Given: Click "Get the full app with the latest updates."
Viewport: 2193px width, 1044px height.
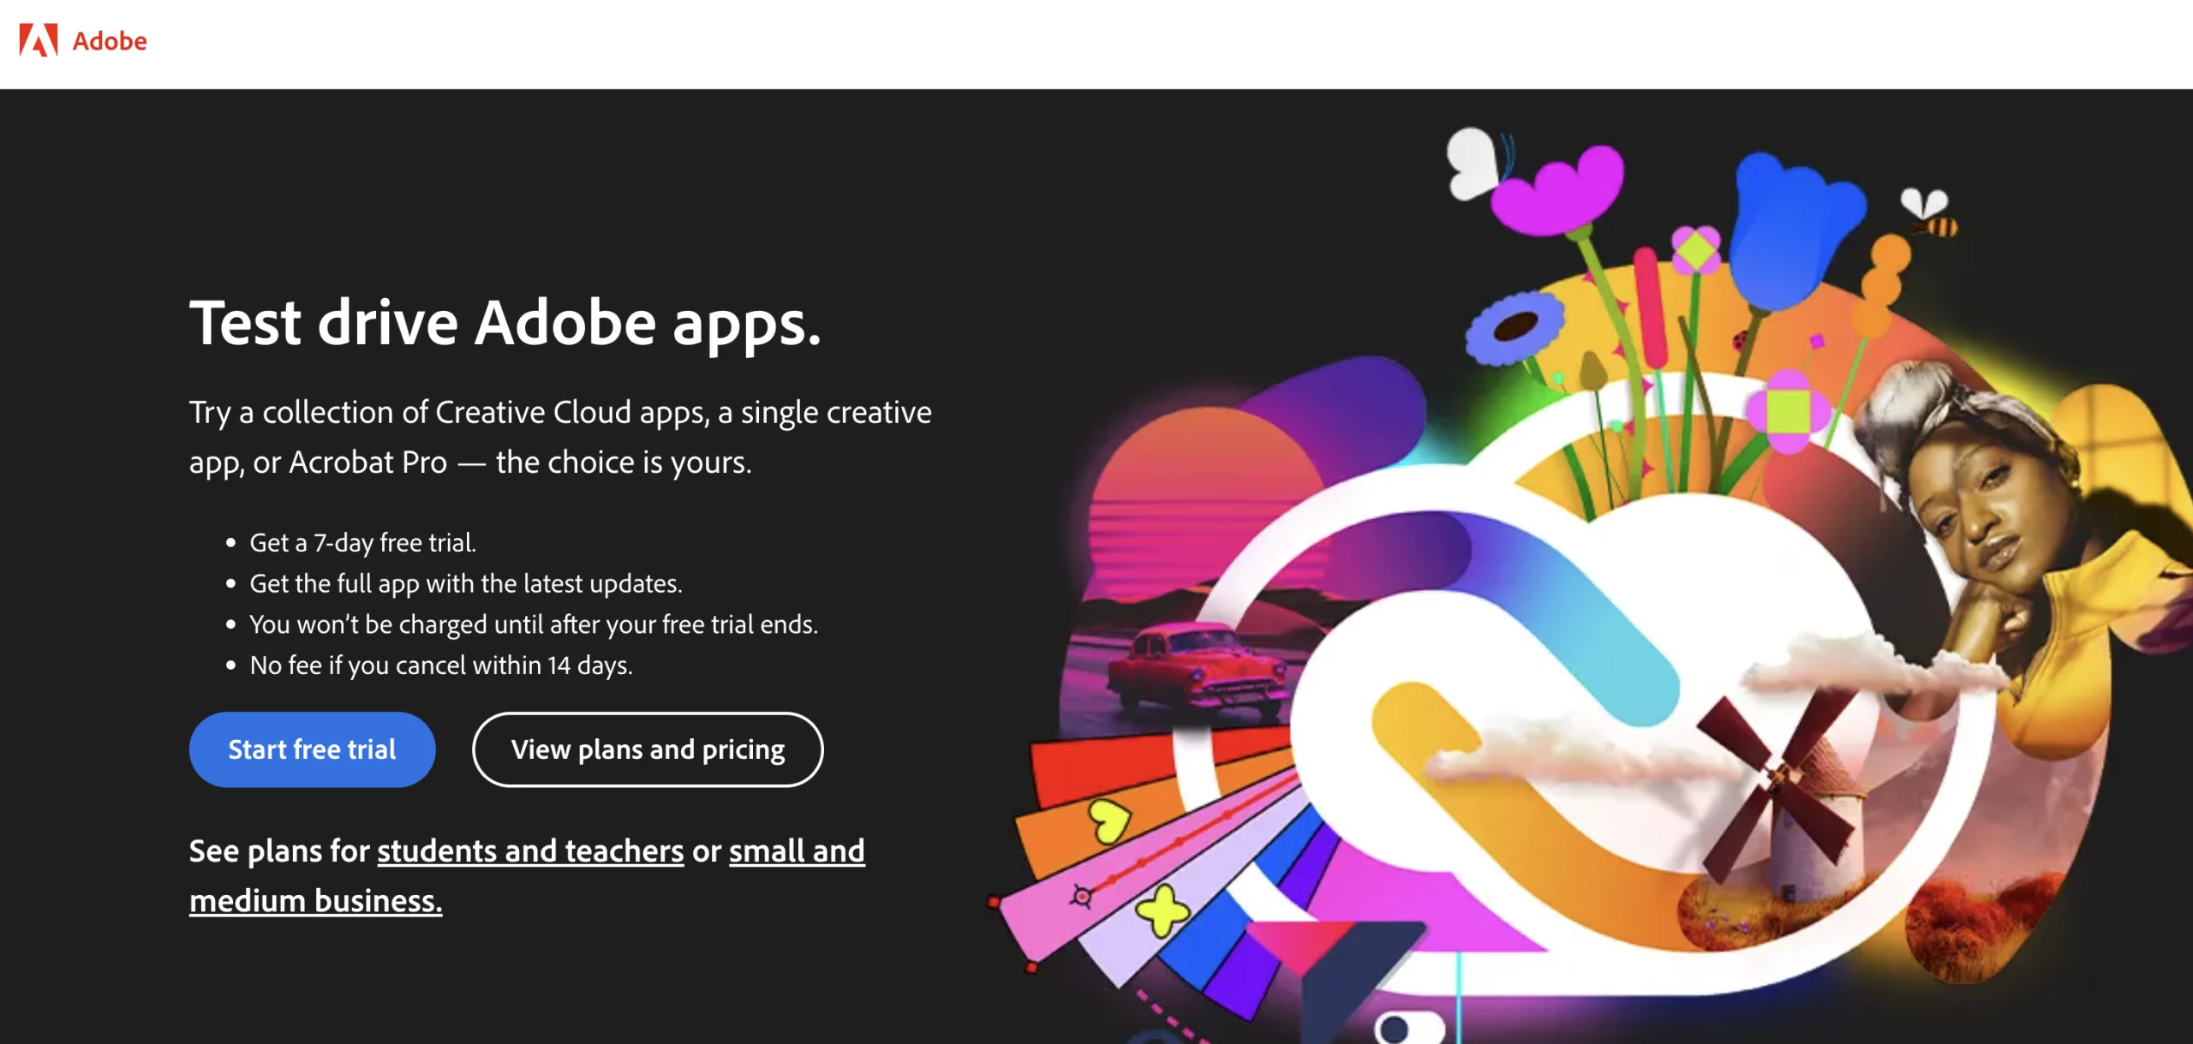Looking at the screenshot, I should tap(466, 583).
